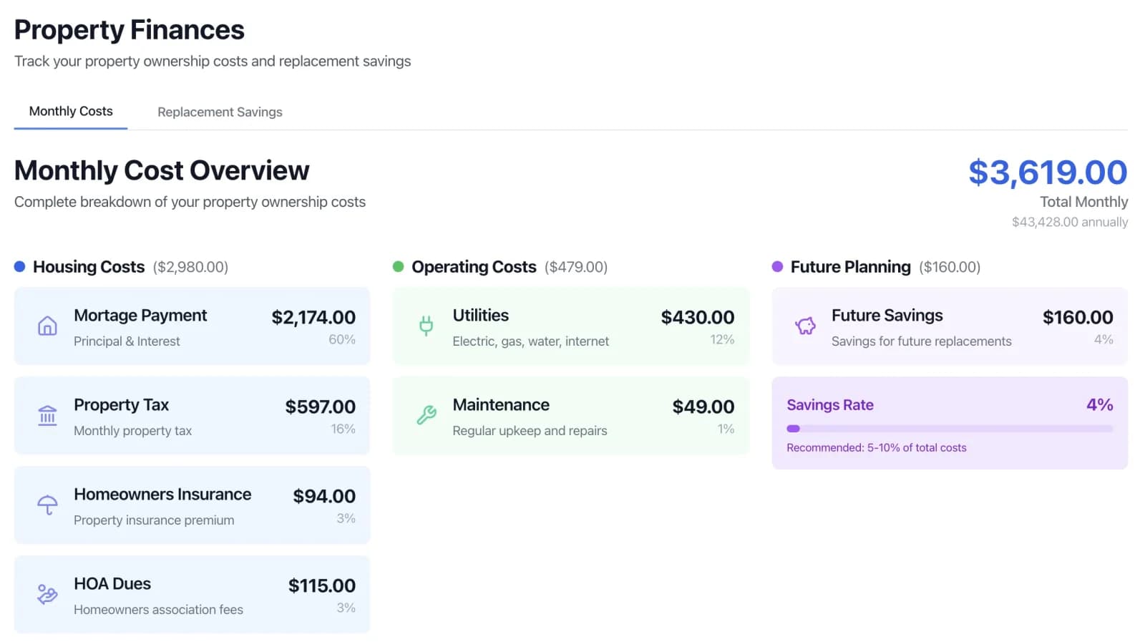The height and width of the screenshot is (642, 1145).
Task: Click the plug icon for Utilities
Action: point(426,326)
